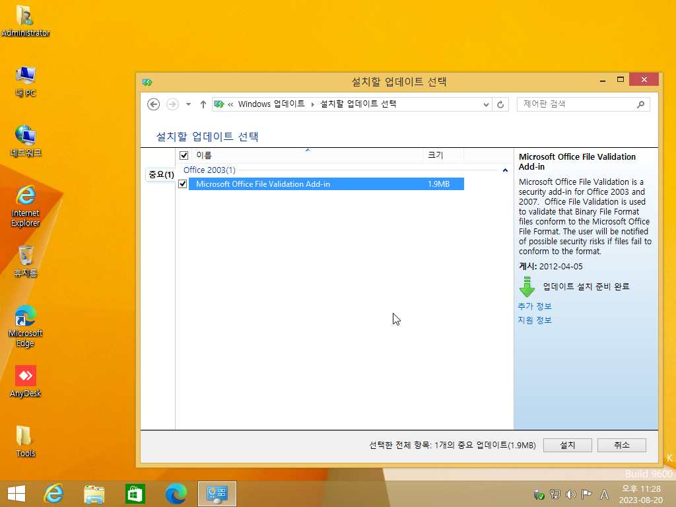
Task: Open the 지원 정보 link
Action: pyautogui.click(x=535, y=320)
